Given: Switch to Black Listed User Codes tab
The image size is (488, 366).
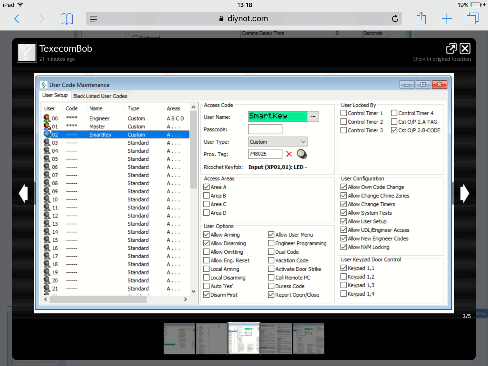Looking at the screenshot, I should 100,96.
